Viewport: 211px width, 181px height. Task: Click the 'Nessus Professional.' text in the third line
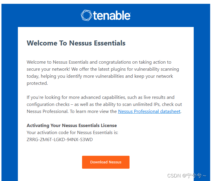[x=48, y=111]
